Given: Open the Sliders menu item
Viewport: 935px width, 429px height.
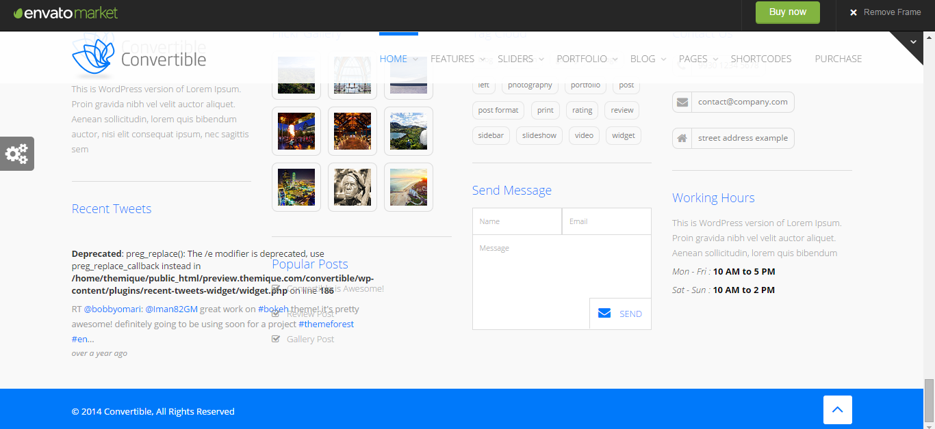Looking at the screenshot, I should point(515,59).
